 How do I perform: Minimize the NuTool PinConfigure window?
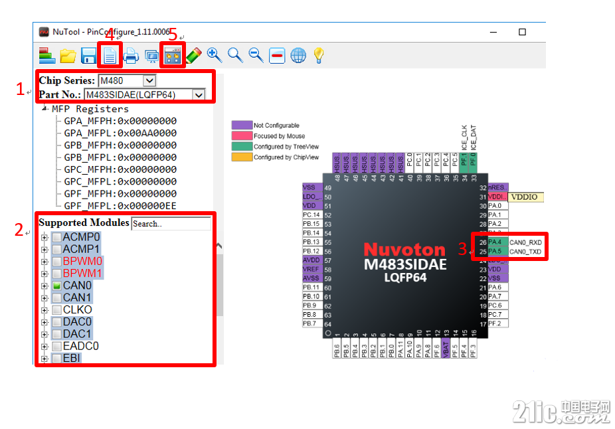pos(493,32)
